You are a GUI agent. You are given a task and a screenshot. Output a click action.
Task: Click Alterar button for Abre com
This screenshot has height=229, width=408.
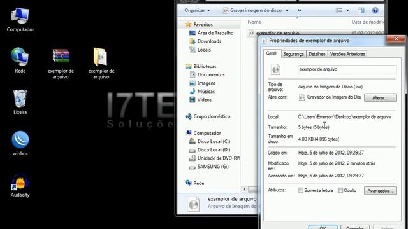click(x=380, y=98)
